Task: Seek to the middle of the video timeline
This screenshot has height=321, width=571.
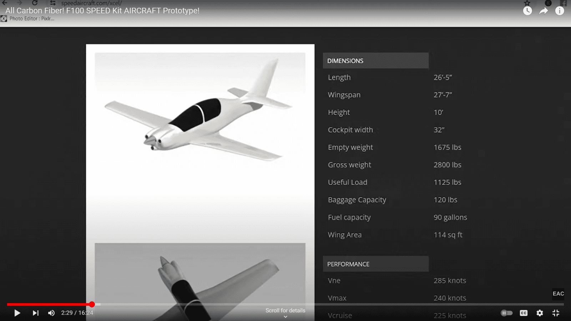Action: click(x=285, y=304)
